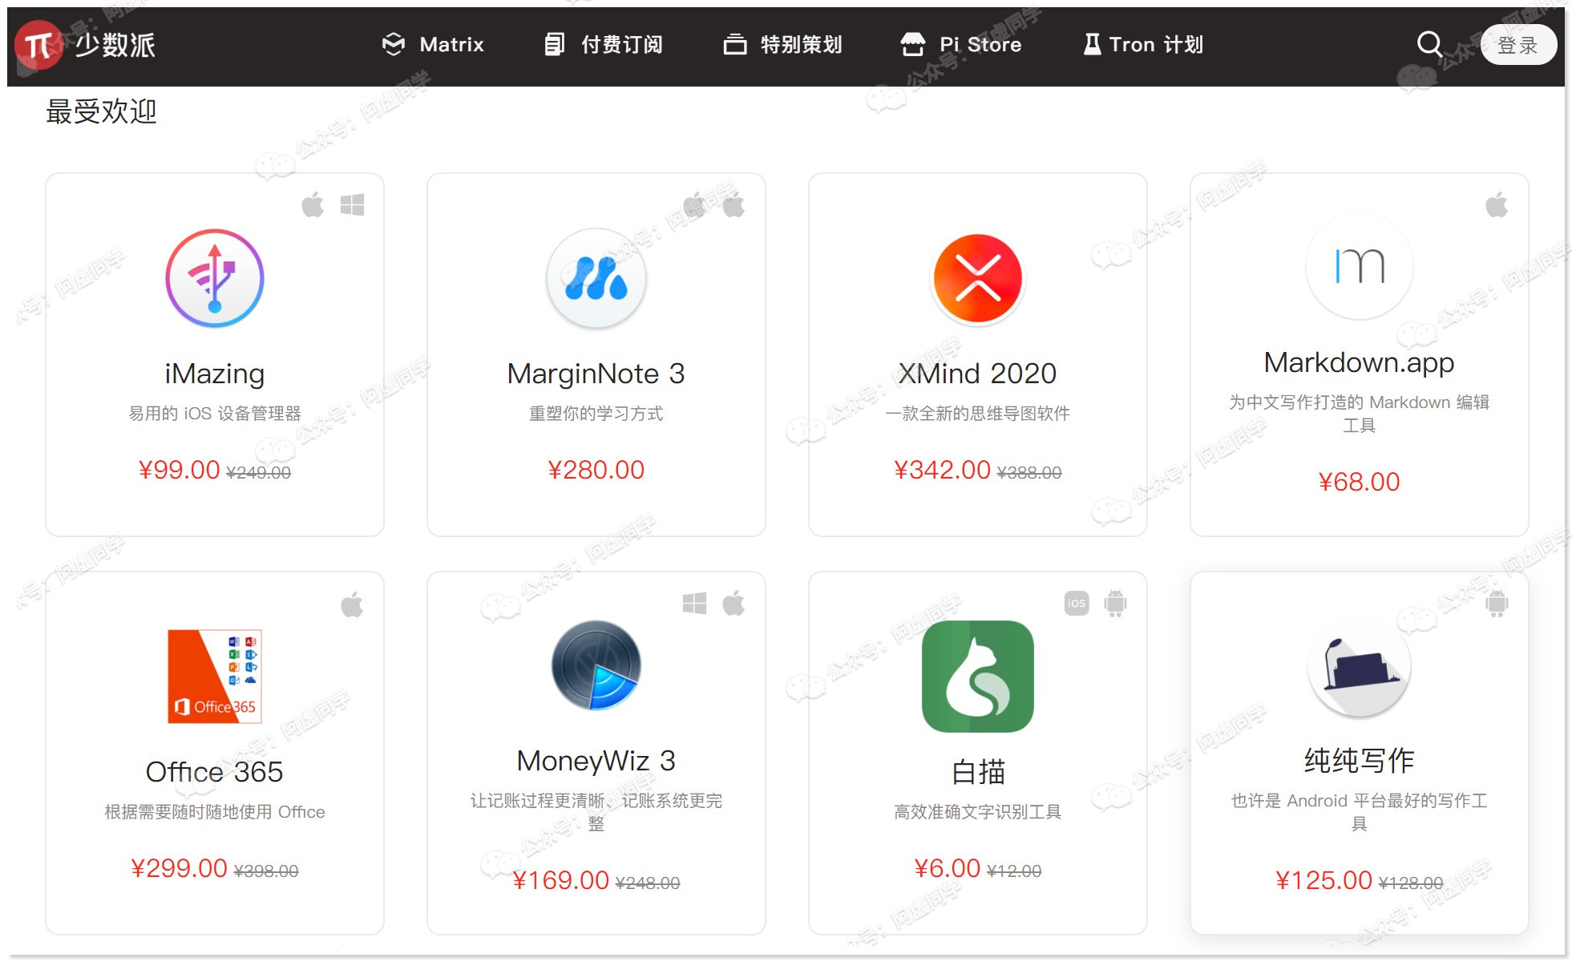Open Pi Store from navigation
This screenshot has height=962, width=1572.
pos(960,45)
